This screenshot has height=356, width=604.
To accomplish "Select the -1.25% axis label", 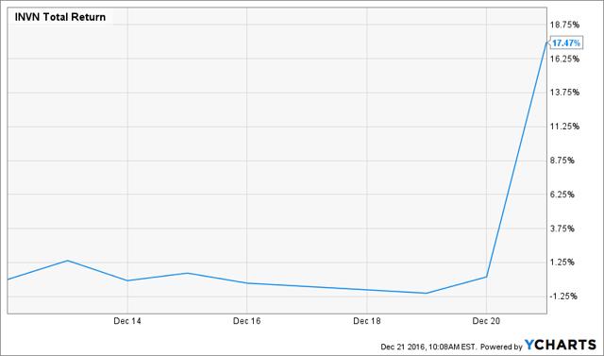I will (563, 297).
